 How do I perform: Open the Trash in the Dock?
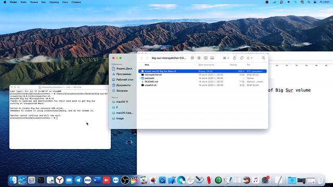321,180
